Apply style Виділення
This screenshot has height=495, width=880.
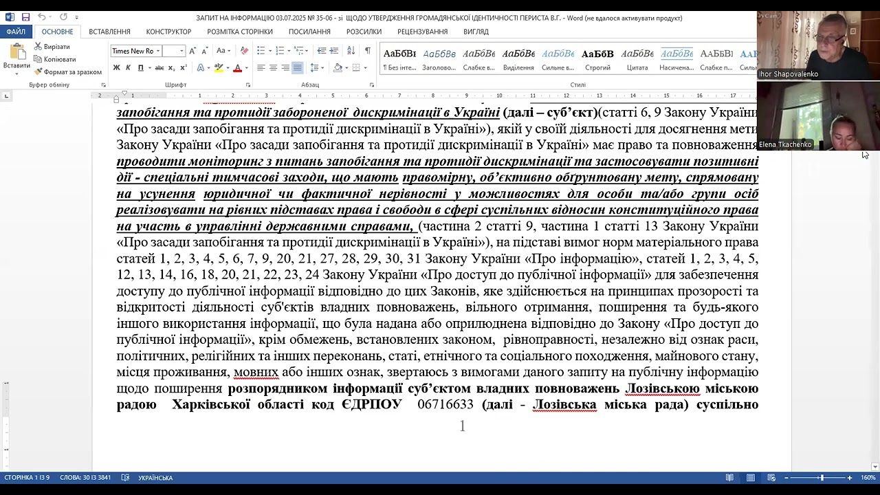tap(518, 60)
